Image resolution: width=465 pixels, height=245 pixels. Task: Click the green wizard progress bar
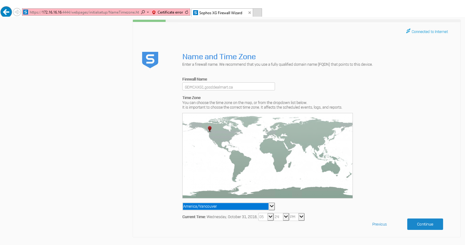149,21
